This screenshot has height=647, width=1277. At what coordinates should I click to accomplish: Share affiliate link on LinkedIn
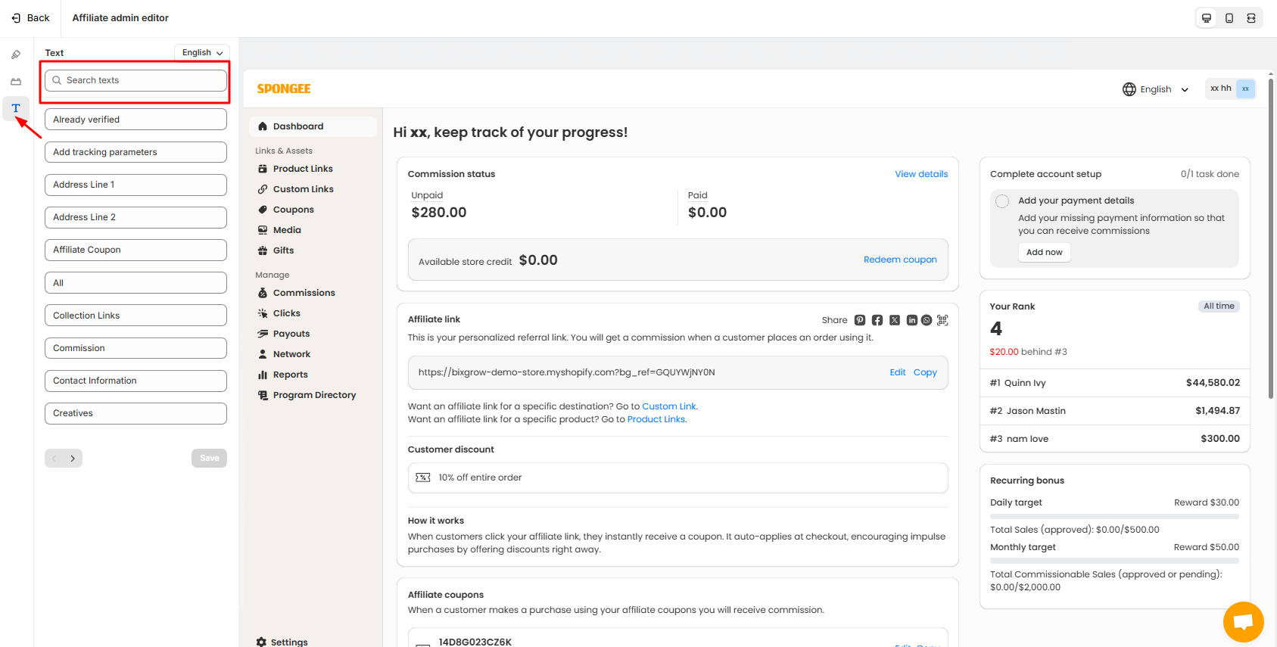(911, 320)
